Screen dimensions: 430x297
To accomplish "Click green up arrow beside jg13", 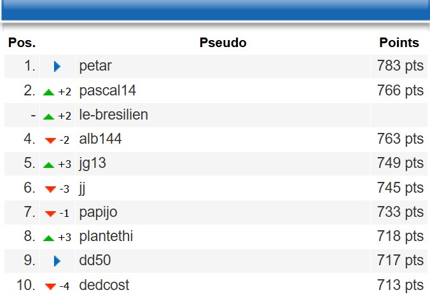I will (x=49, y=165).
